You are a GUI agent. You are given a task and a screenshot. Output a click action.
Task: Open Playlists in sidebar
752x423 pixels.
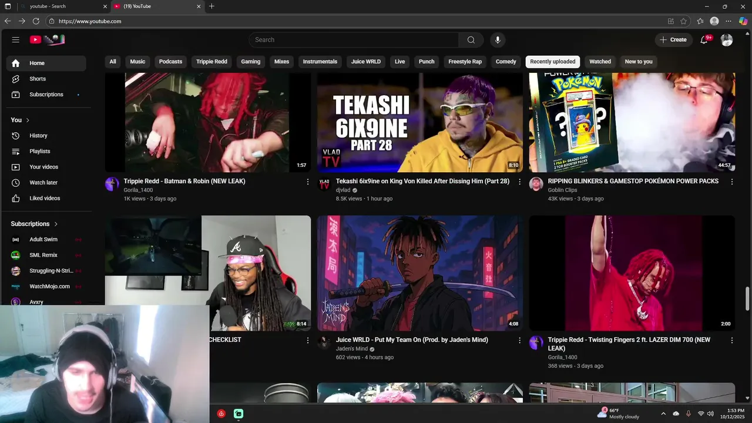pos(46,152)
